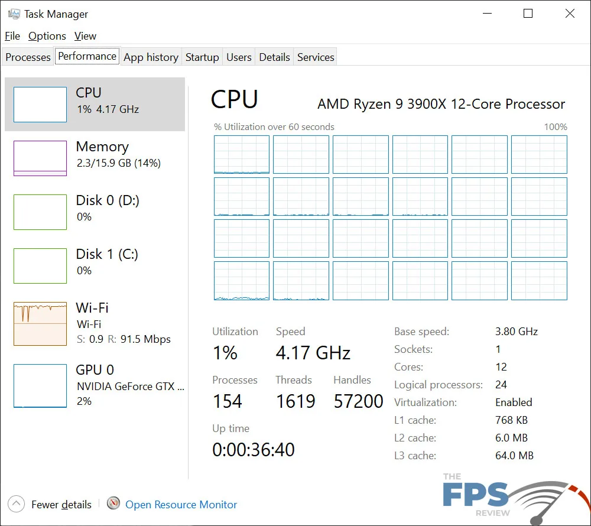Screen dimensions: 591x526
Task: Click the Speed value 4.17 GHz
Action: click(313, 353)
